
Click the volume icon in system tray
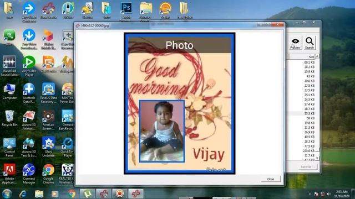tap(328, 194)
